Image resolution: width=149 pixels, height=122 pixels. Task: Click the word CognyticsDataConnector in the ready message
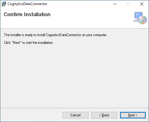(x=63, y=35)
